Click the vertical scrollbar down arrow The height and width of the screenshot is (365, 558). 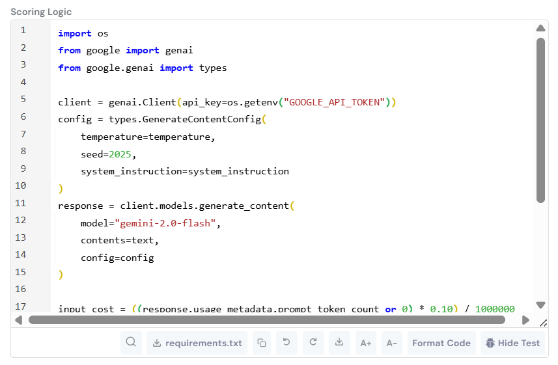(x=540, y=304)
